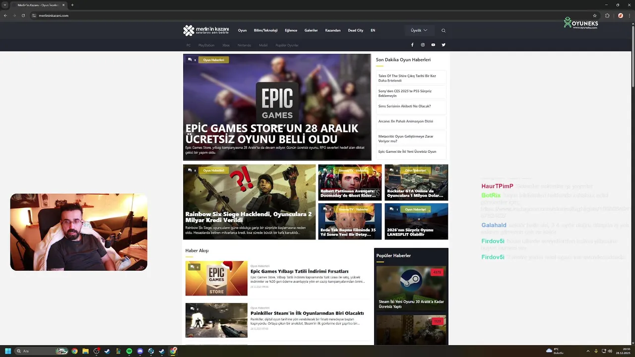Open Discord from the taskbar

140,351
